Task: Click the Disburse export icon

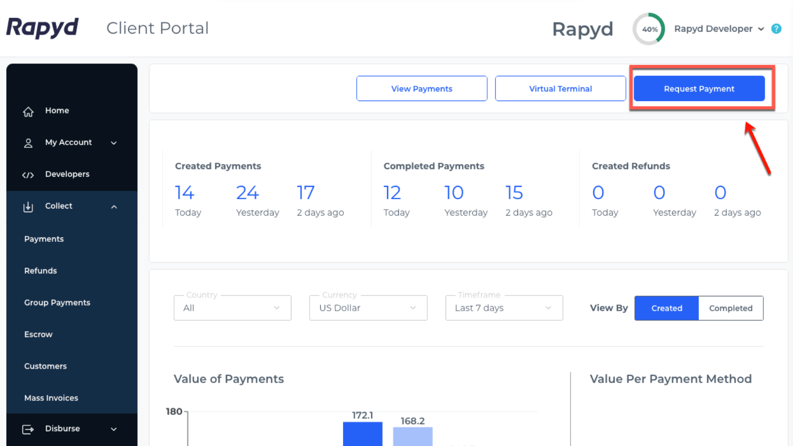Action: [28, 429]
